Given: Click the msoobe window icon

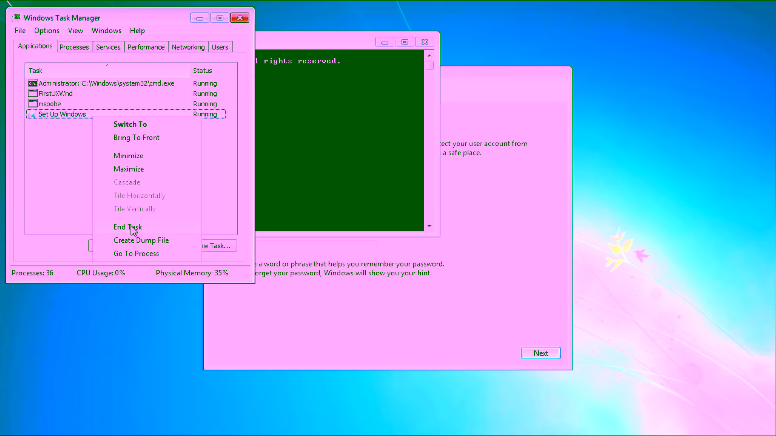Looking at the screenshot, I should 32,104.
